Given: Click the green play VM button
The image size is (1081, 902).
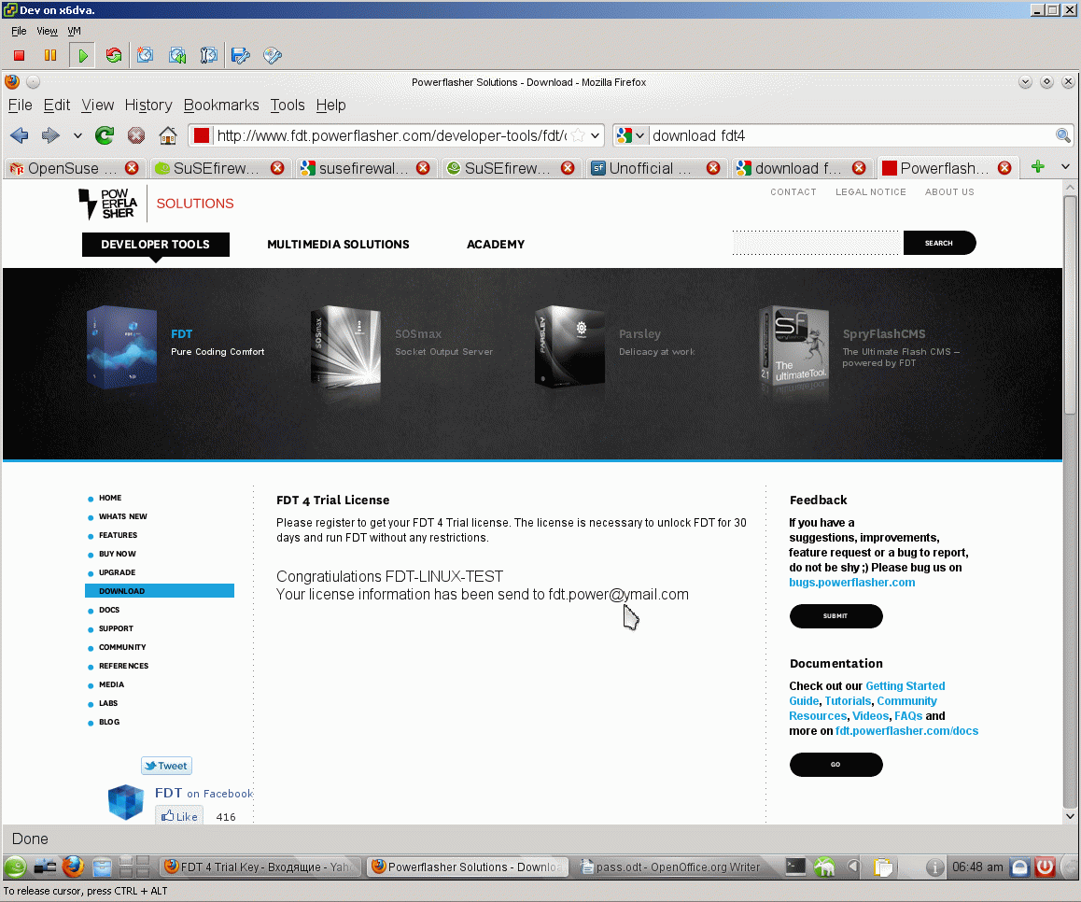Looking at the screenshot, I should tap(83, 55).
